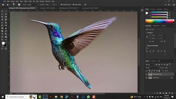The image size is (176, 99).
Task: Open the Image menu
Action: [12, 1]
